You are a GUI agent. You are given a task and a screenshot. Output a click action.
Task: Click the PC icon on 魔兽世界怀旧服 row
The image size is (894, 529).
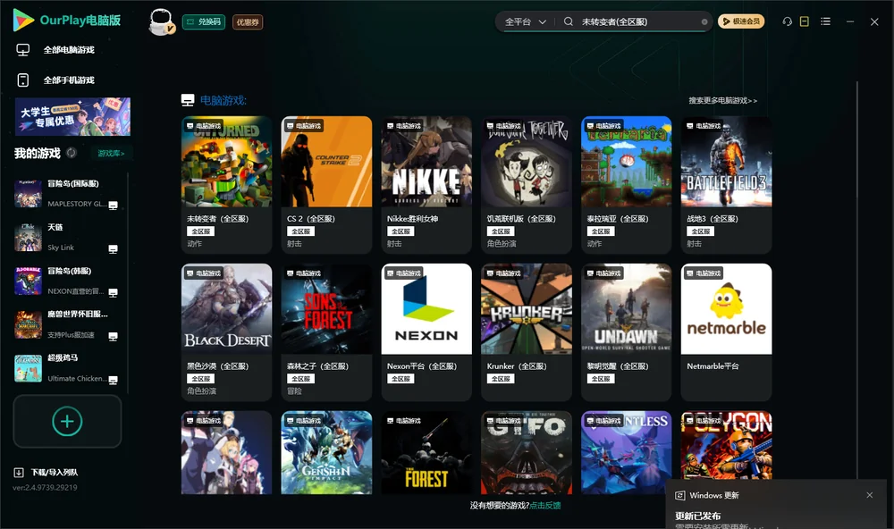pos(113,336)
